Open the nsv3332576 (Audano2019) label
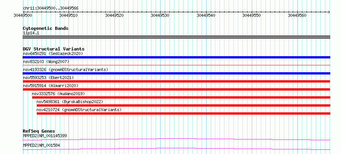Image resolution: width=341 pixels, height=154 pixels. tap(58, 94)
